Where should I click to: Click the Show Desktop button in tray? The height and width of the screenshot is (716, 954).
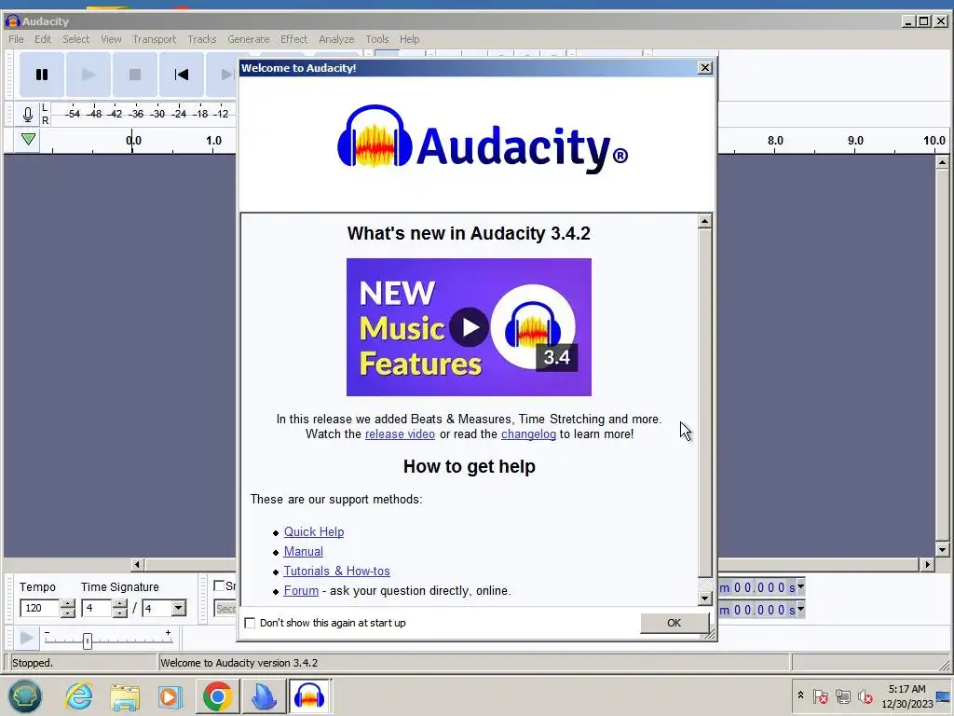point(944,695)
